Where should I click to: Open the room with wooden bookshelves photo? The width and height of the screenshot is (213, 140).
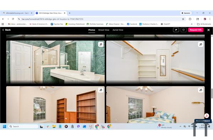click(x=55, y=105)
